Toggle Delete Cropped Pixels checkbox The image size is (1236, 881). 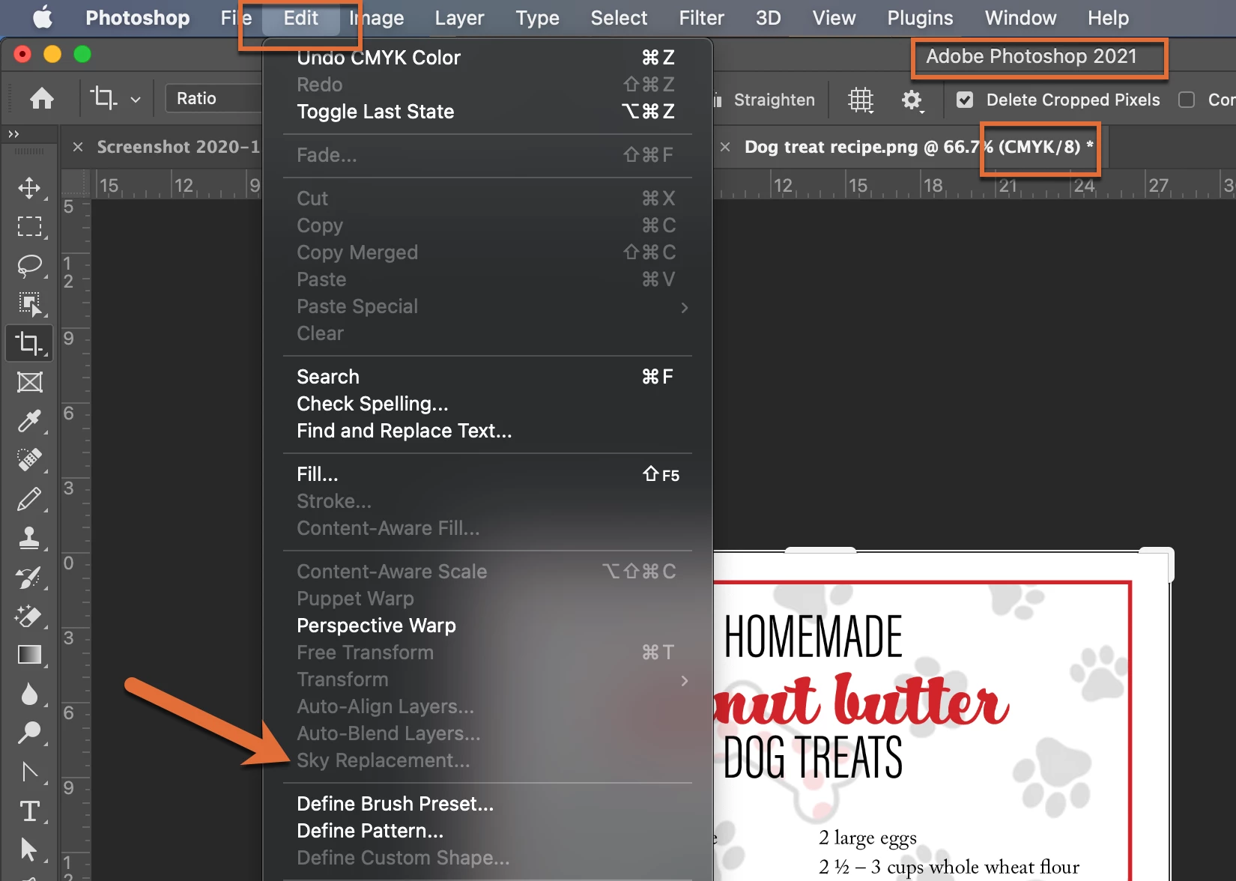(965, 100)
